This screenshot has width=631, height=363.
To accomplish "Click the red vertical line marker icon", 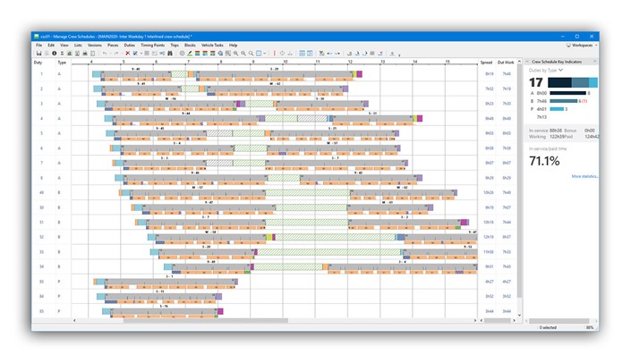I will click(x=275, y=53).
